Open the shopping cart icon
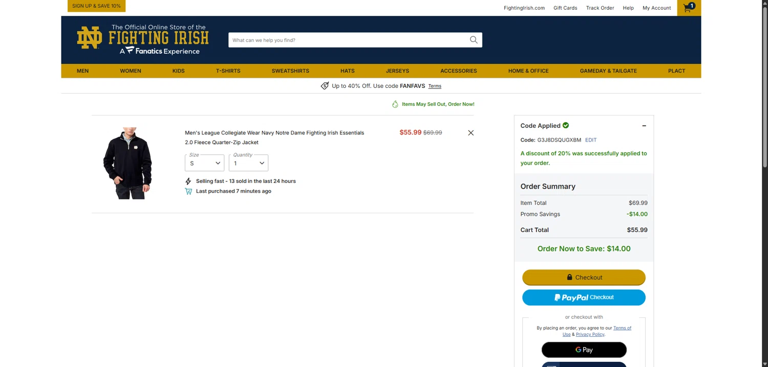This screenshot has height=367, width=768. [689, 8]
